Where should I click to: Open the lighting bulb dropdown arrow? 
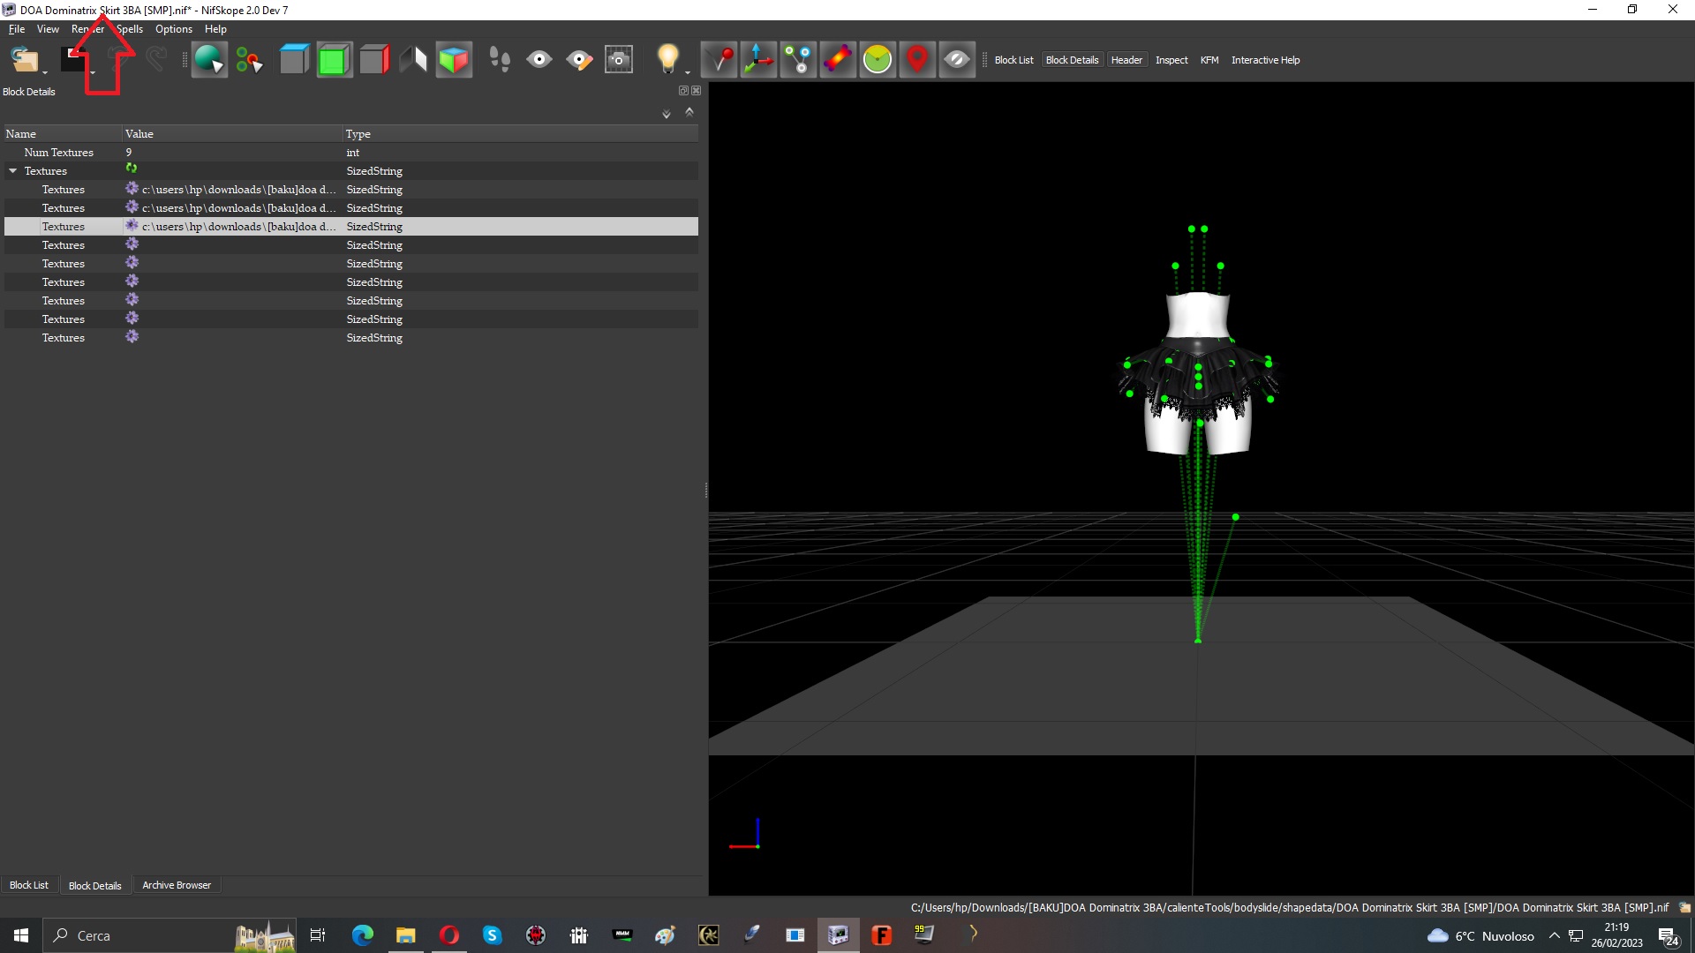coord(688,72)
